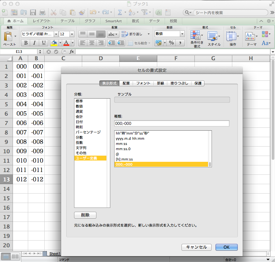Click the 削除 delete button

coord(85,215)
